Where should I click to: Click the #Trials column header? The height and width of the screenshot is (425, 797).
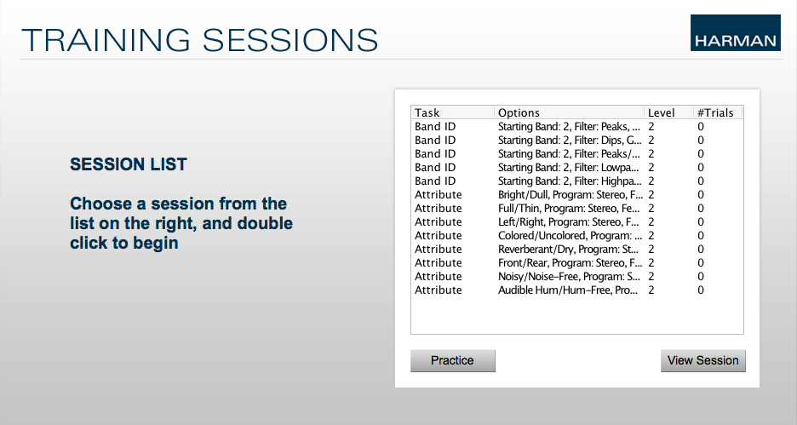(718, 113)
